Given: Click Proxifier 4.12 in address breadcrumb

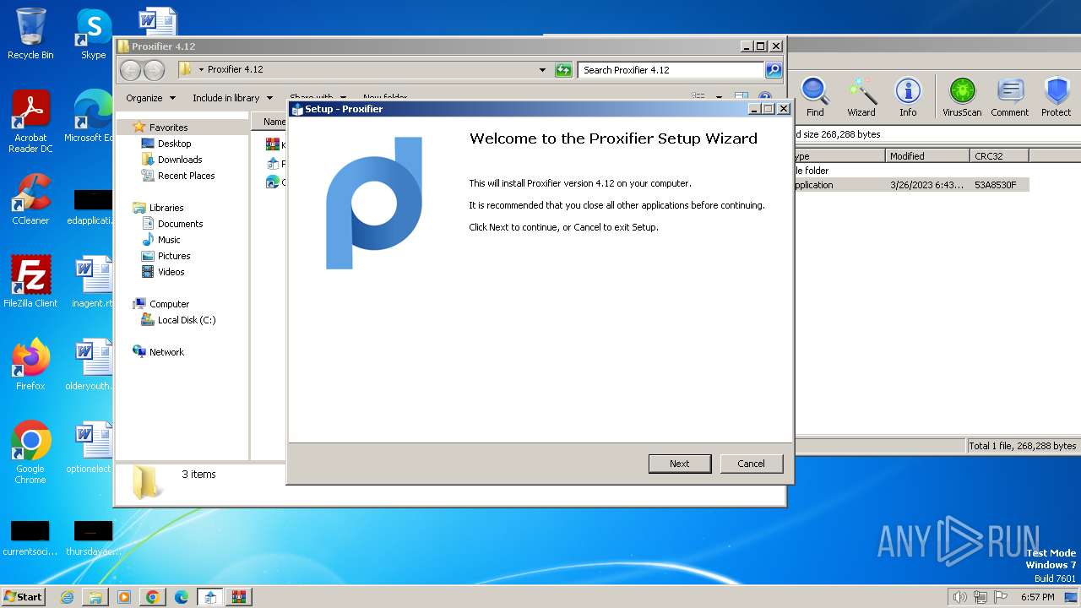Looking at the screenshot, I should click(x=236, y=69).
